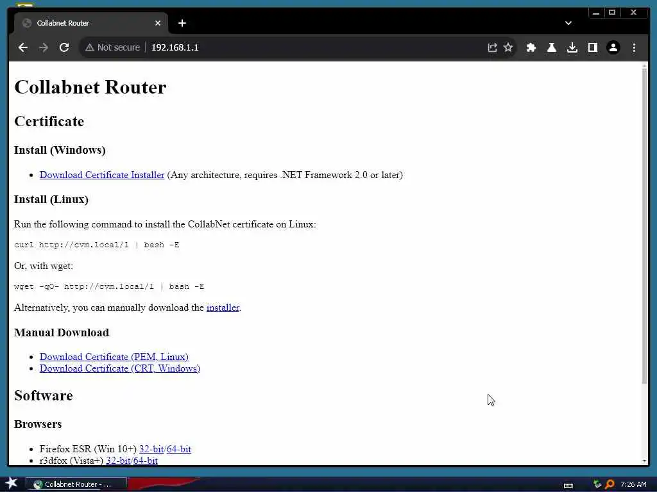Download Firefox ESR 64-bit

pyautogui.click(x=179, y=449)
